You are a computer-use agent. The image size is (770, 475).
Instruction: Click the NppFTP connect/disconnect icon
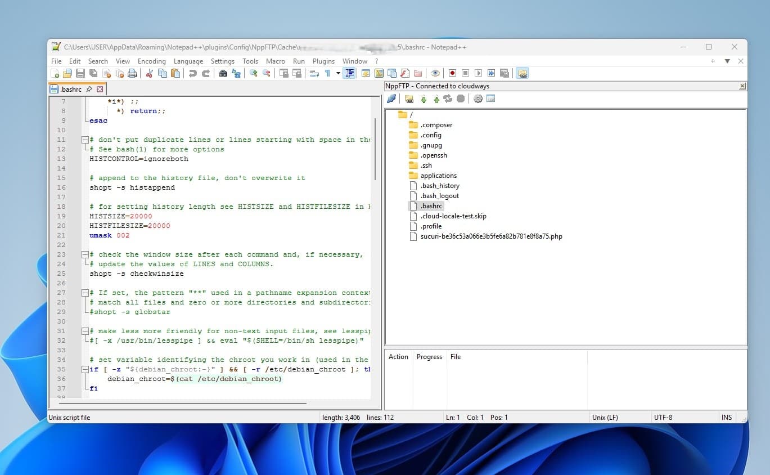[x=391, y=98]
